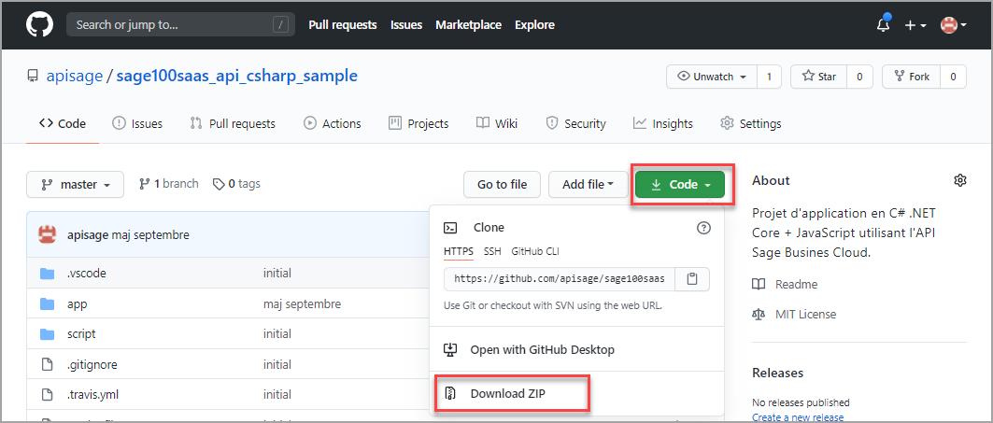Image resolution: width=993 pixels, height=423 pixels.
Task: Open the .gitignore file
Action: click(x=92, y=365)
